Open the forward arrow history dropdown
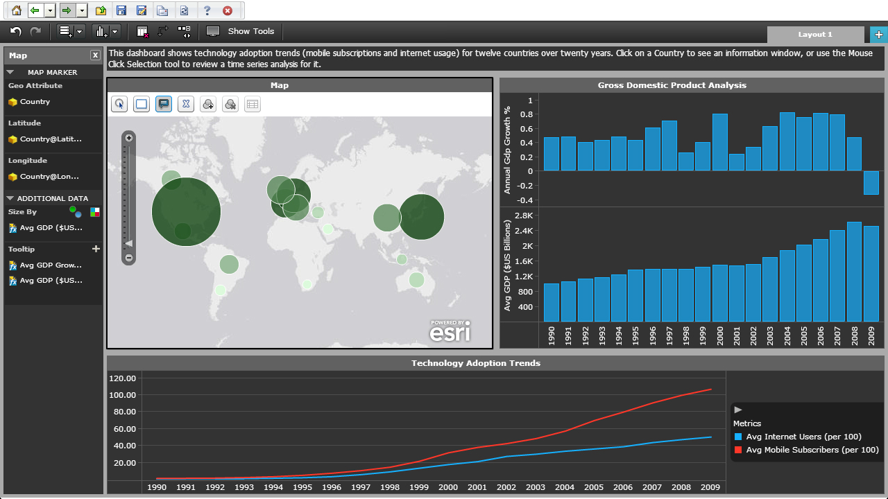This screenshot has width=888, height=499. [81, 10]
